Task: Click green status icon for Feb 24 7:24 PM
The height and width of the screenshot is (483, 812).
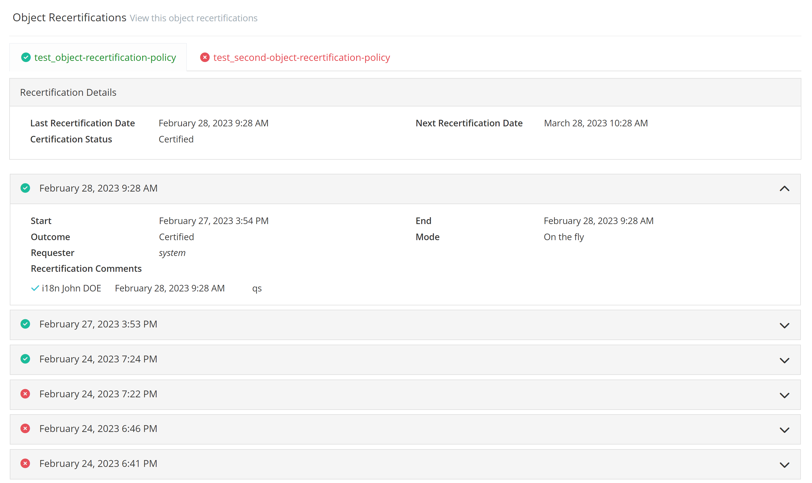Action: tap(25, 359)
